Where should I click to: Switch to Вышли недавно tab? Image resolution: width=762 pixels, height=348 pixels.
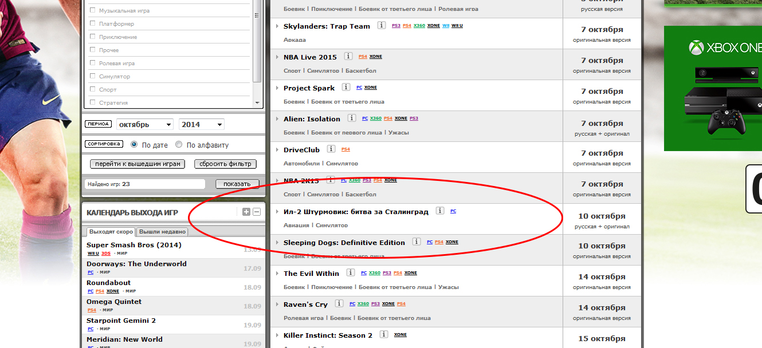coord(163,232)
